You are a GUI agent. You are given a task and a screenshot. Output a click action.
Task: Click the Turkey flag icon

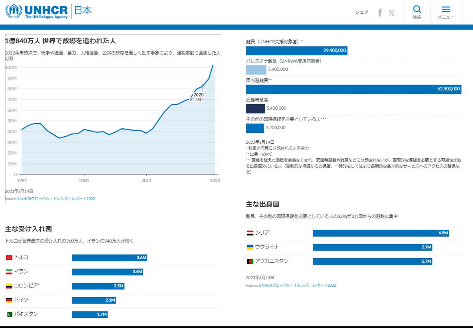coord(9,258)
